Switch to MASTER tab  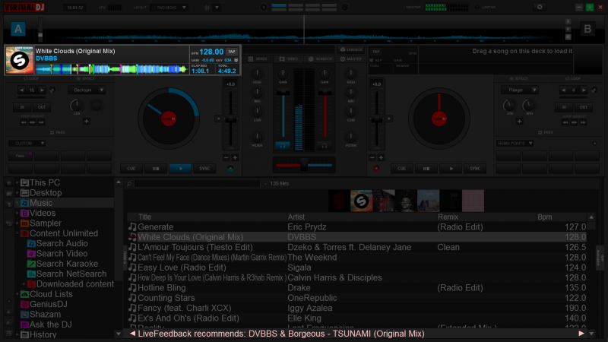click(x=351, y=59)
